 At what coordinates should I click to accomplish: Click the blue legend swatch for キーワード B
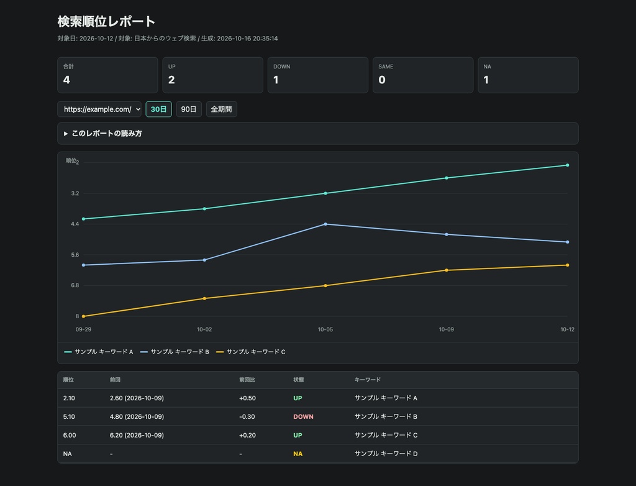coord(143,352)
